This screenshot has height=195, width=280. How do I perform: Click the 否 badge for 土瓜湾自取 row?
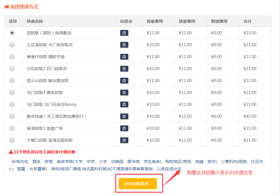coord(124,45)
